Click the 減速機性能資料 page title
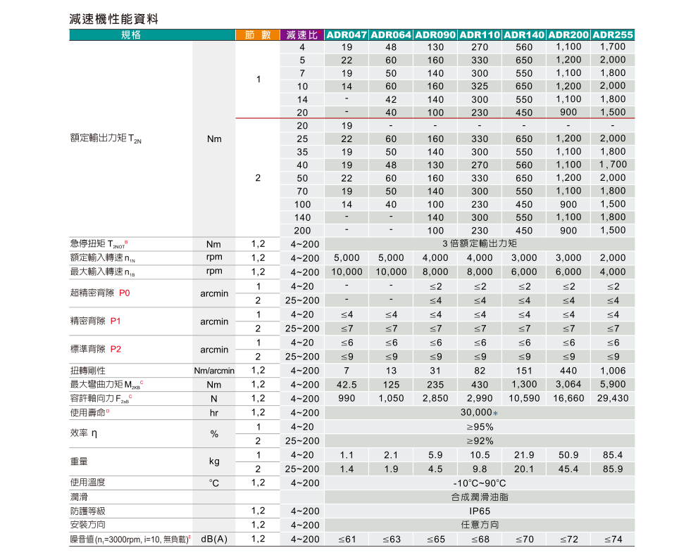The width and height of the screenshot is (698, 555). click(x=113, y=19)
